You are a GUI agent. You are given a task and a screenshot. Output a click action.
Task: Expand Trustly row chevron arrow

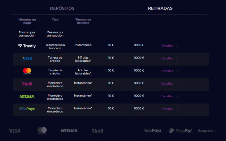[x=177, y=46]
